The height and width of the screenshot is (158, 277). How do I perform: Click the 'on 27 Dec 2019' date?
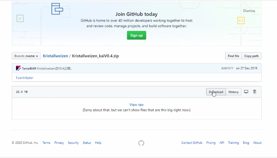(x=247, y=68)
